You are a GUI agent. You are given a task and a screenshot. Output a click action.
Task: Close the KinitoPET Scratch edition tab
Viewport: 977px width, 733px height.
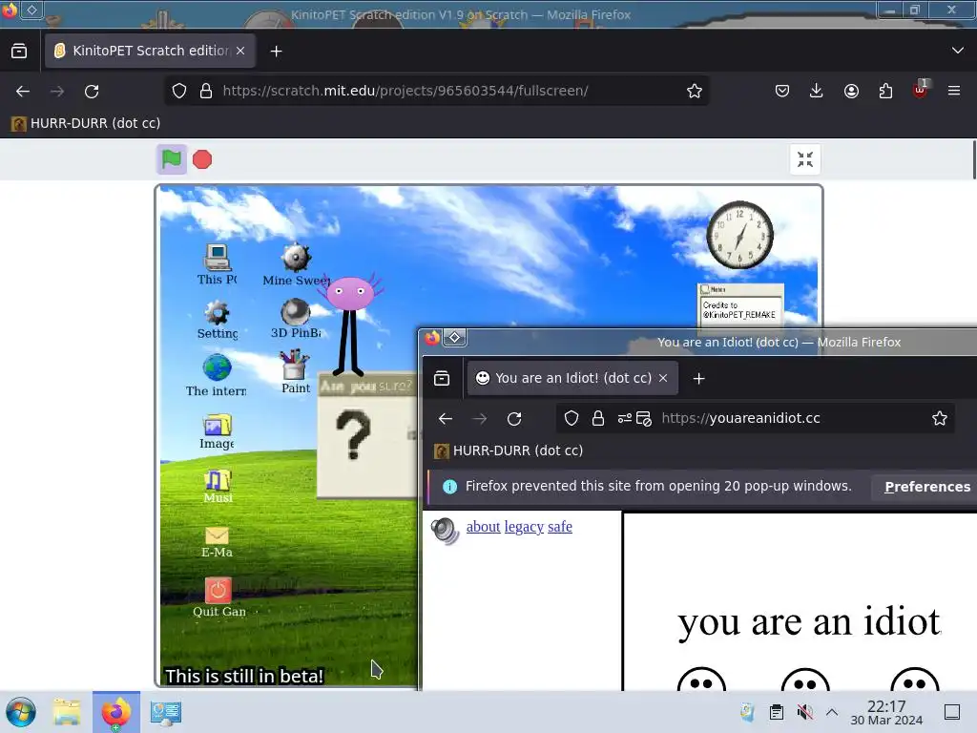240,52
